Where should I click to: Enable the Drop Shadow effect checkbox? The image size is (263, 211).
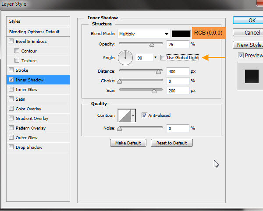11,148
